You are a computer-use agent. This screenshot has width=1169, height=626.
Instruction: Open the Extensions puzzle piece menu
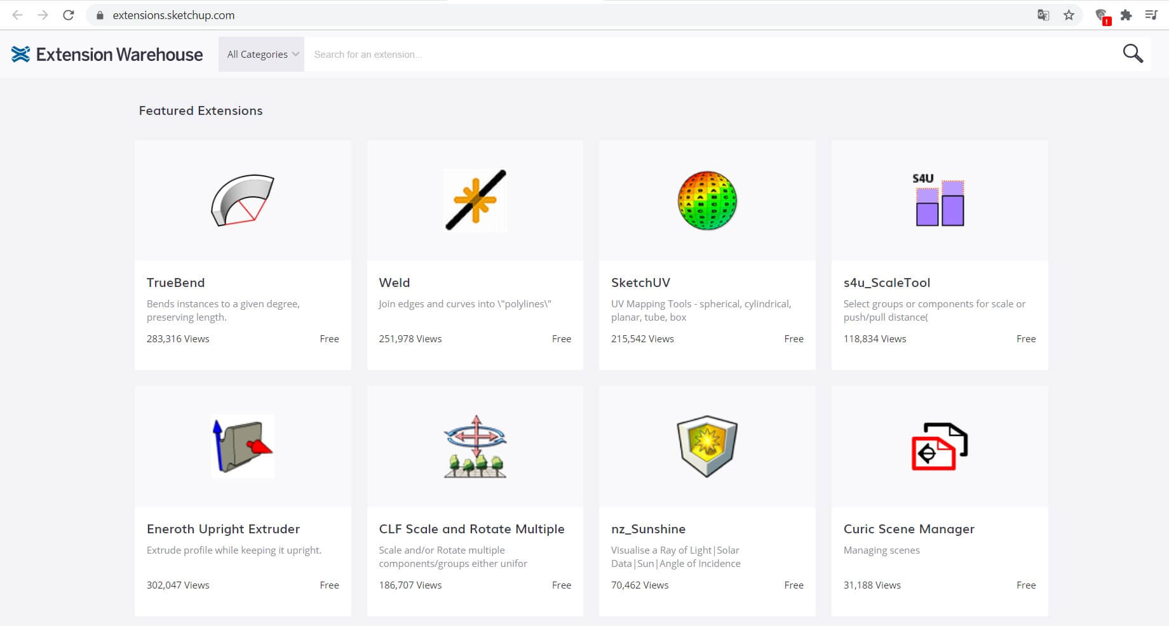coord(1126,15)
